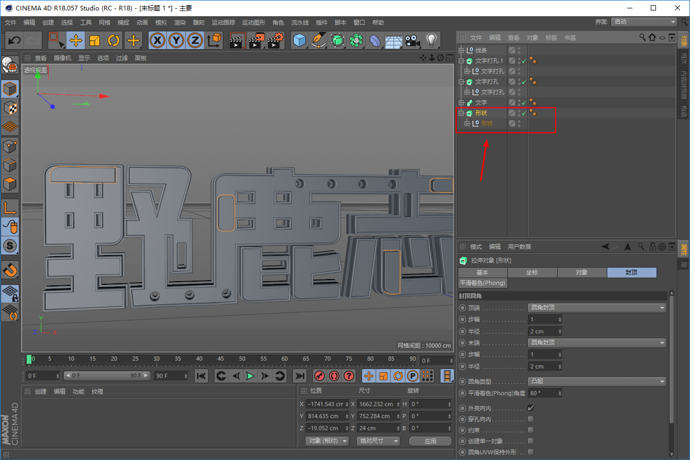Switch to Model mode
The width and height of the screenshot is (690, 460).
coord(10,89)
